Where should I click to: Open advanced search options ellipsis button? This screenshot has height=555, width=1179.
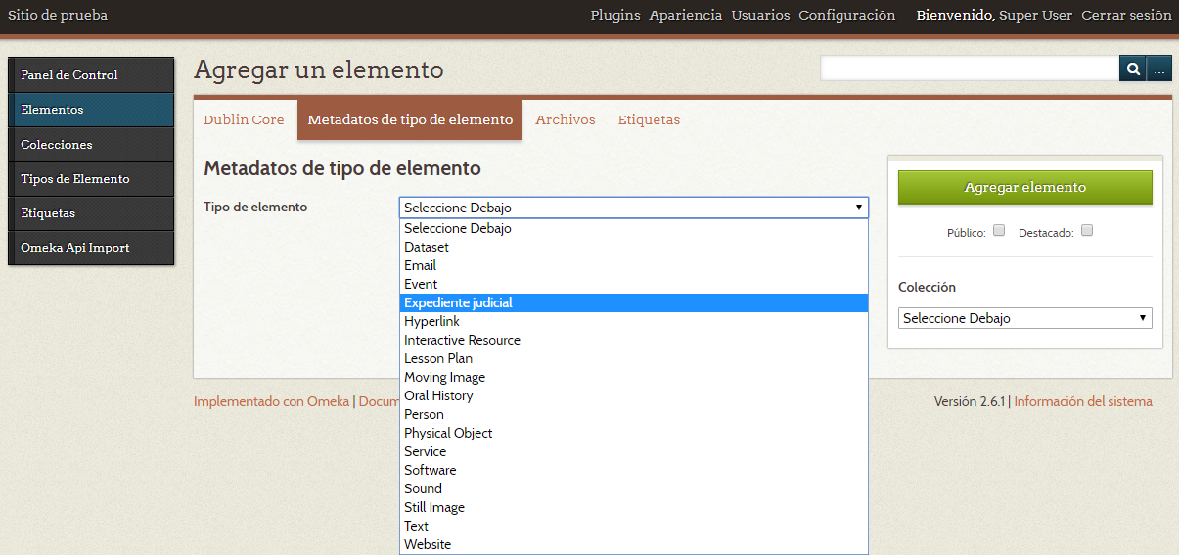coord(1159,69)
